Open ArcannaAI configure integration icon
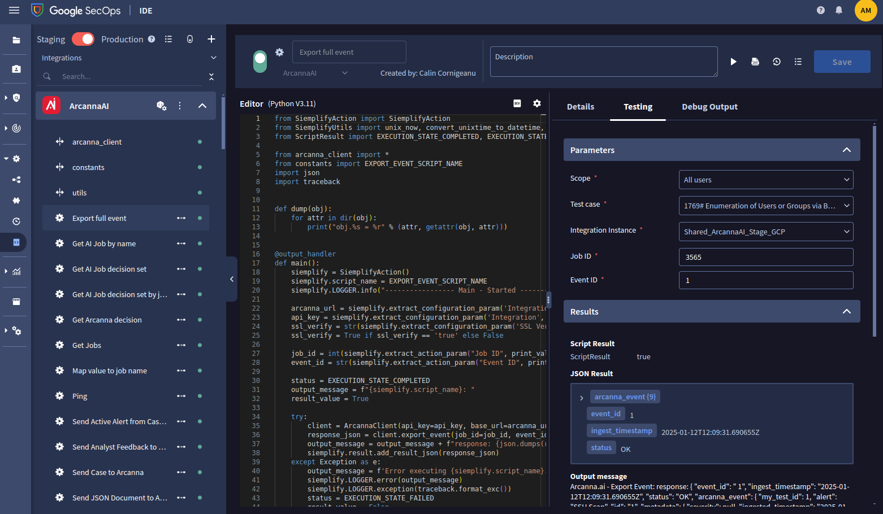The height and width of the screenshot is (514, 883). (x=161, y=106)
